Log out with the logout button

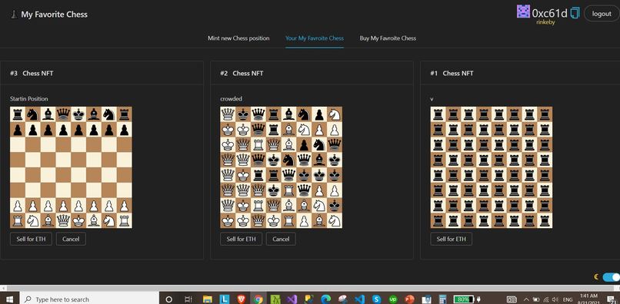point(602,13)
